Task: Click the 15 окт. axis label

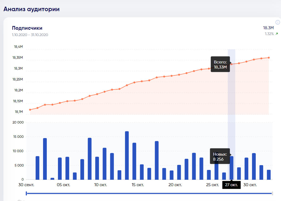Action: tap(138, 185)
